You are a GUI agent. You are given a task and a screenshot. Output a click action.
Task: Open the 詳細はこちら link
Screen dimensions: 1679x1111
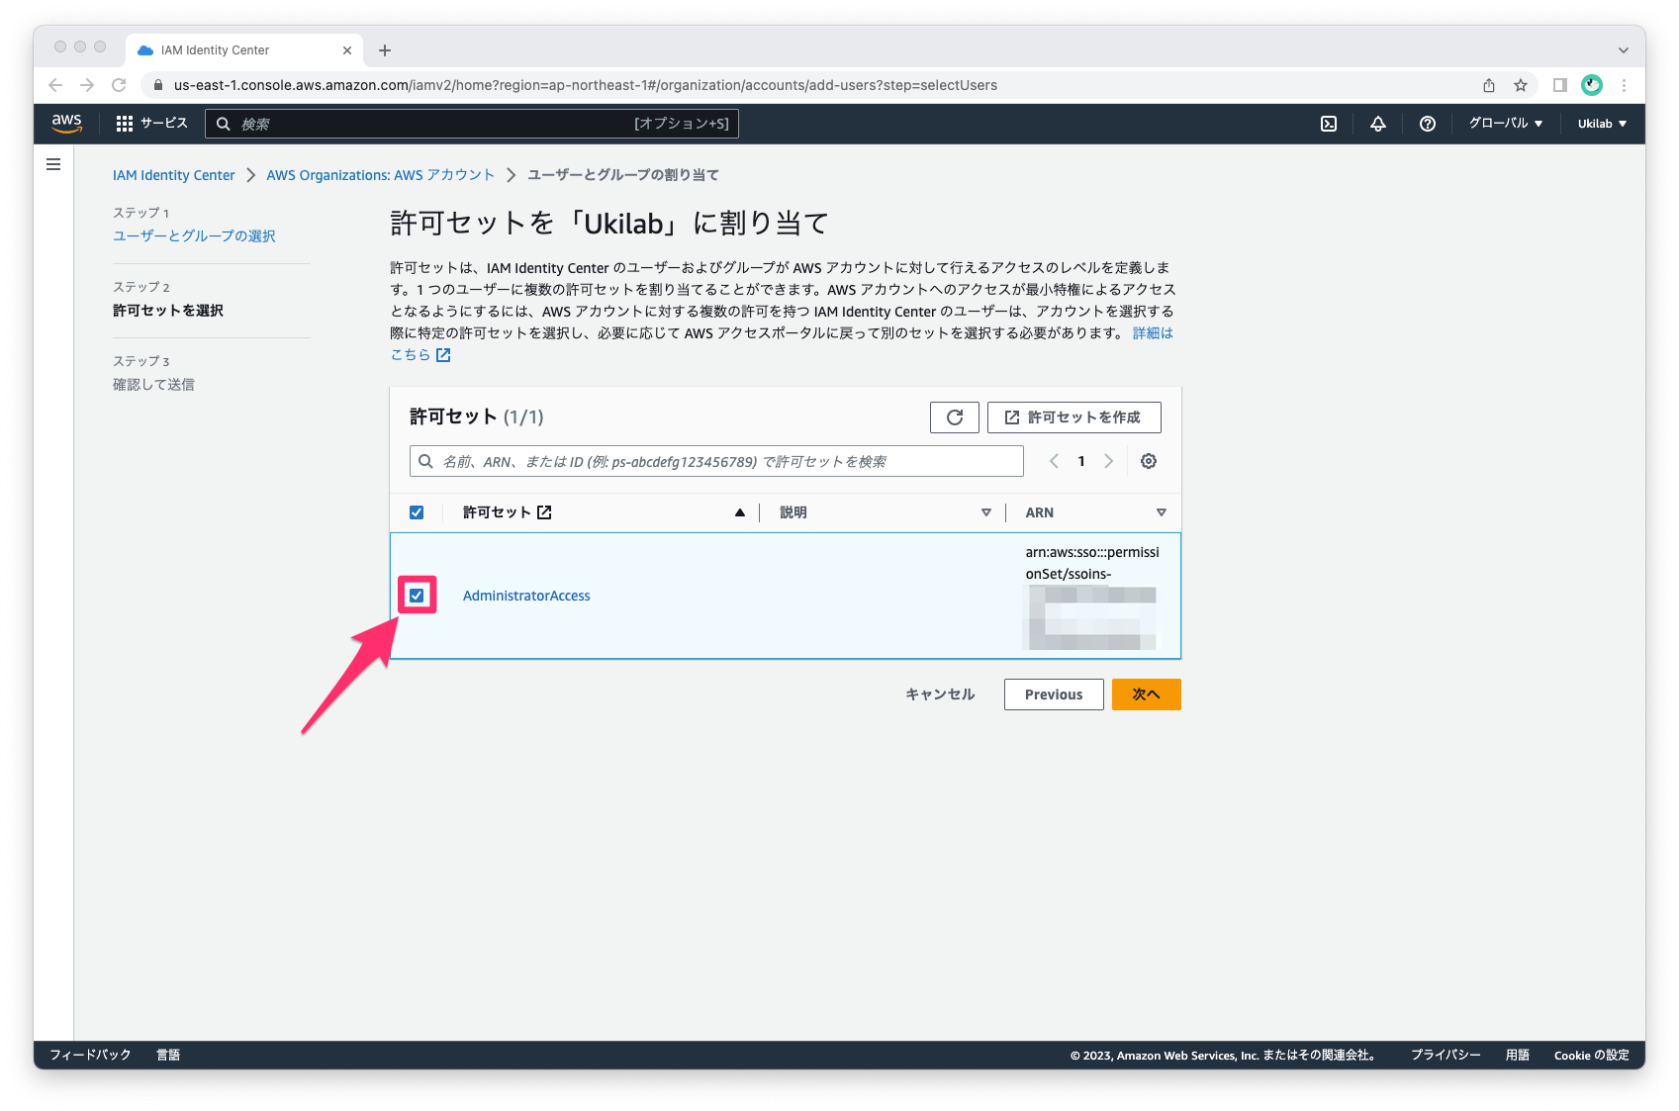[1153, 333]
